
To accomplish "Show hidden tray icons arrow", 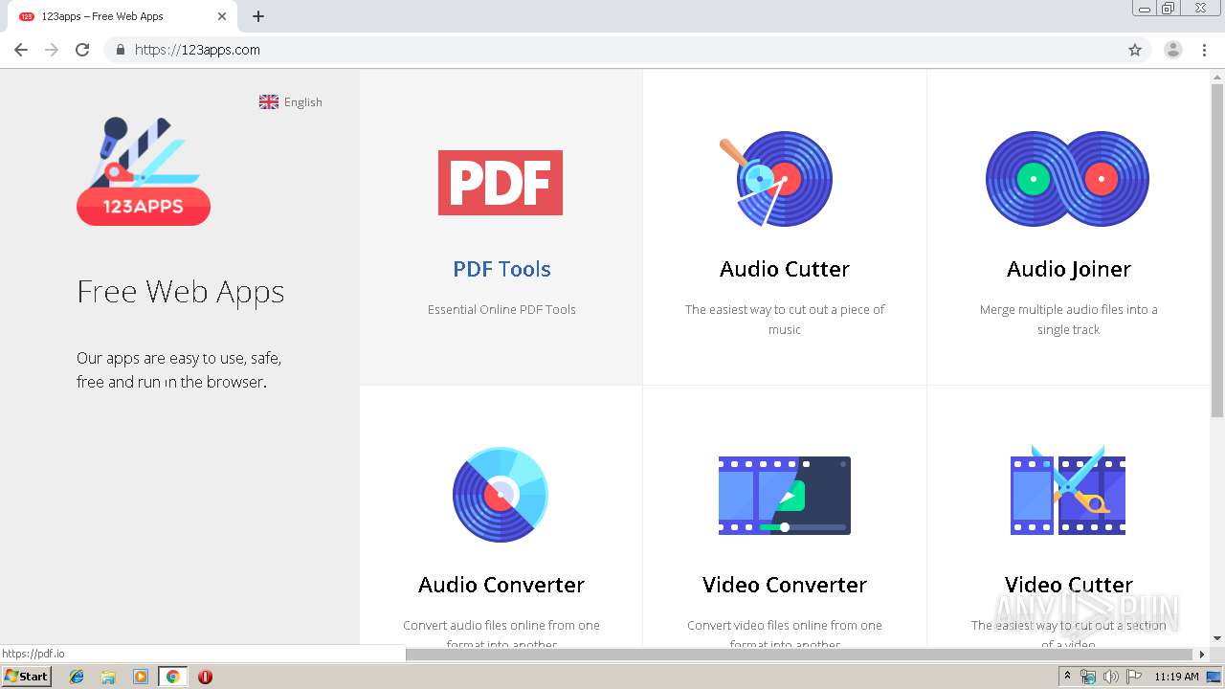I will (x=1068, y=676).
